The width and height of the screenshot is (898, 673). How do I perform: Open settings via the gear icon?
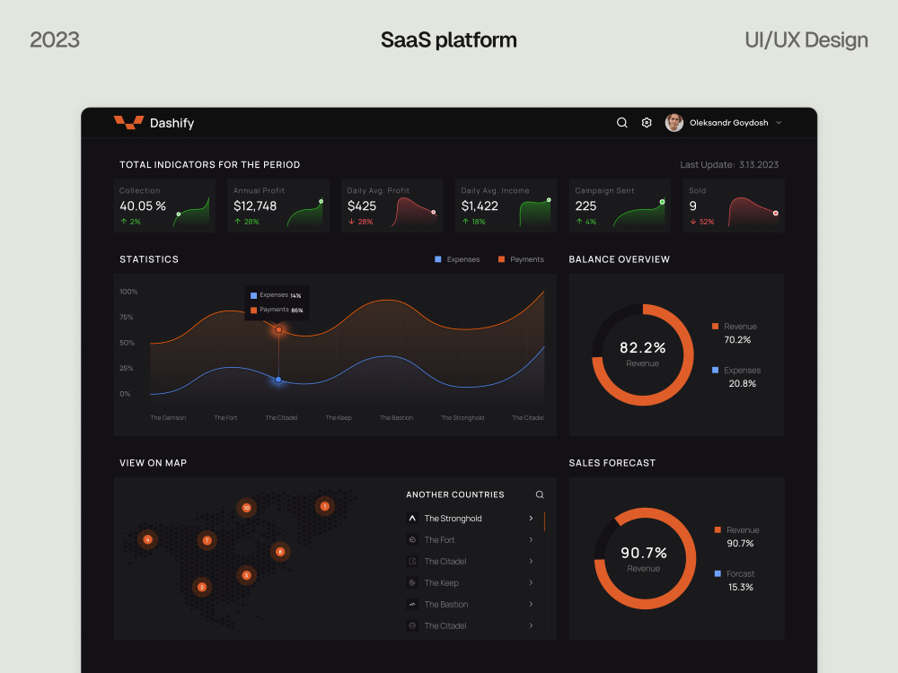coord(647,122)
